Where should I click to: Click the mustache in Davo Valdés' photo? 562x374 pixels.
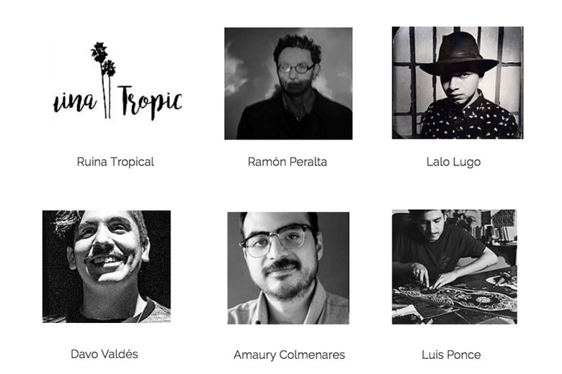pos(107,255)
